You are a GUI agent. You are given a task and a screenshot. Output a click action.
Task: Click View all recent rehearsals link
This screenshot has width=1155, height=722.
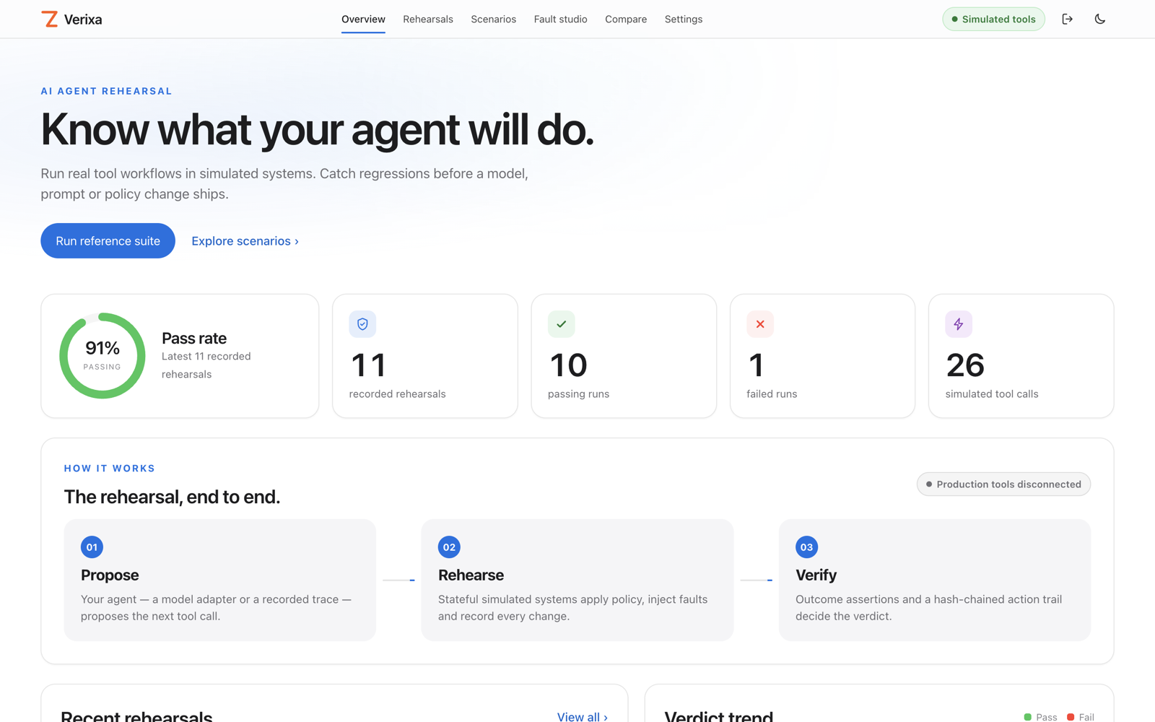pyautogui.click(x=583, y=716)
